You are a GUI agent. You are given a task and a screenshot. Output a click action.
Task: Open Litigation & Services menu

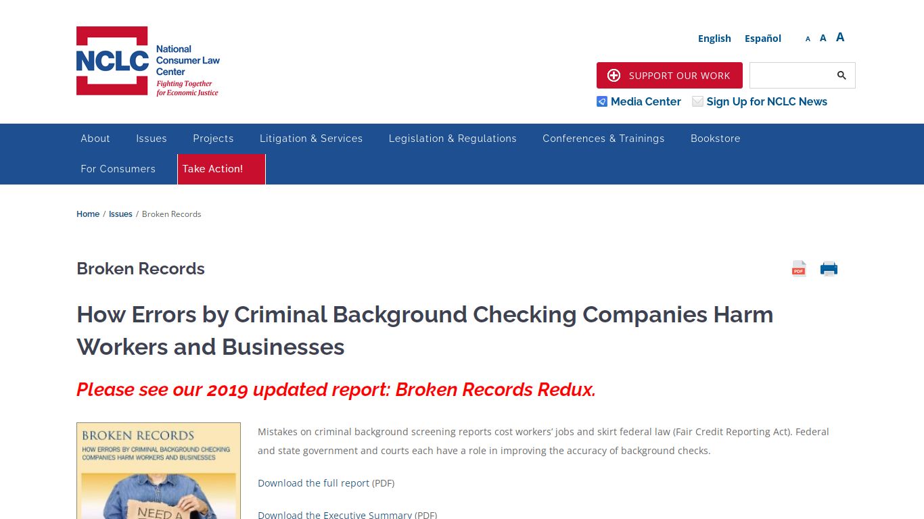pyautogui.click(x=311, y=139)
